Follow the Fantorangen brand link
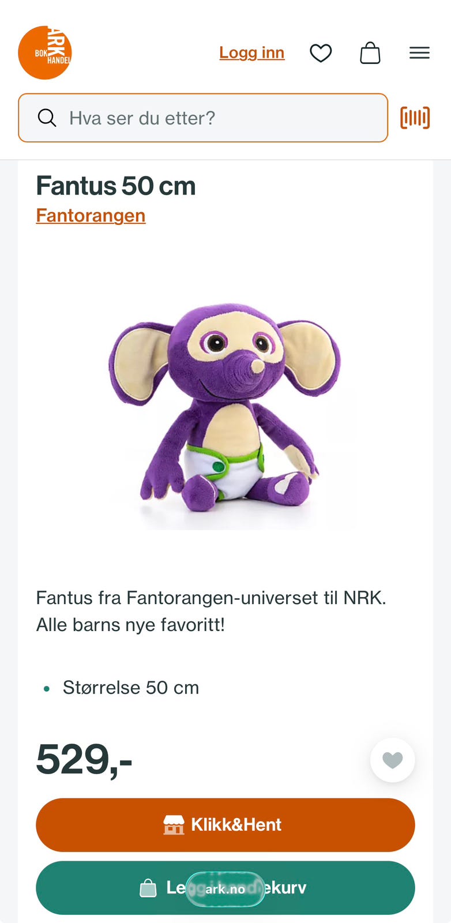This screenshot has height=923, width=451. click(91, 216)
